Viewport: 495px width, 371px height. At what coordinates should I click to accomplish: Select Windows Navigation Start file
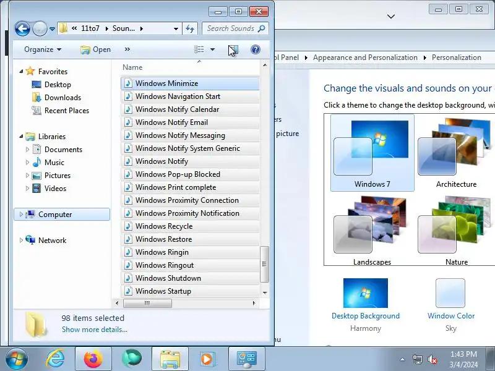190,96
